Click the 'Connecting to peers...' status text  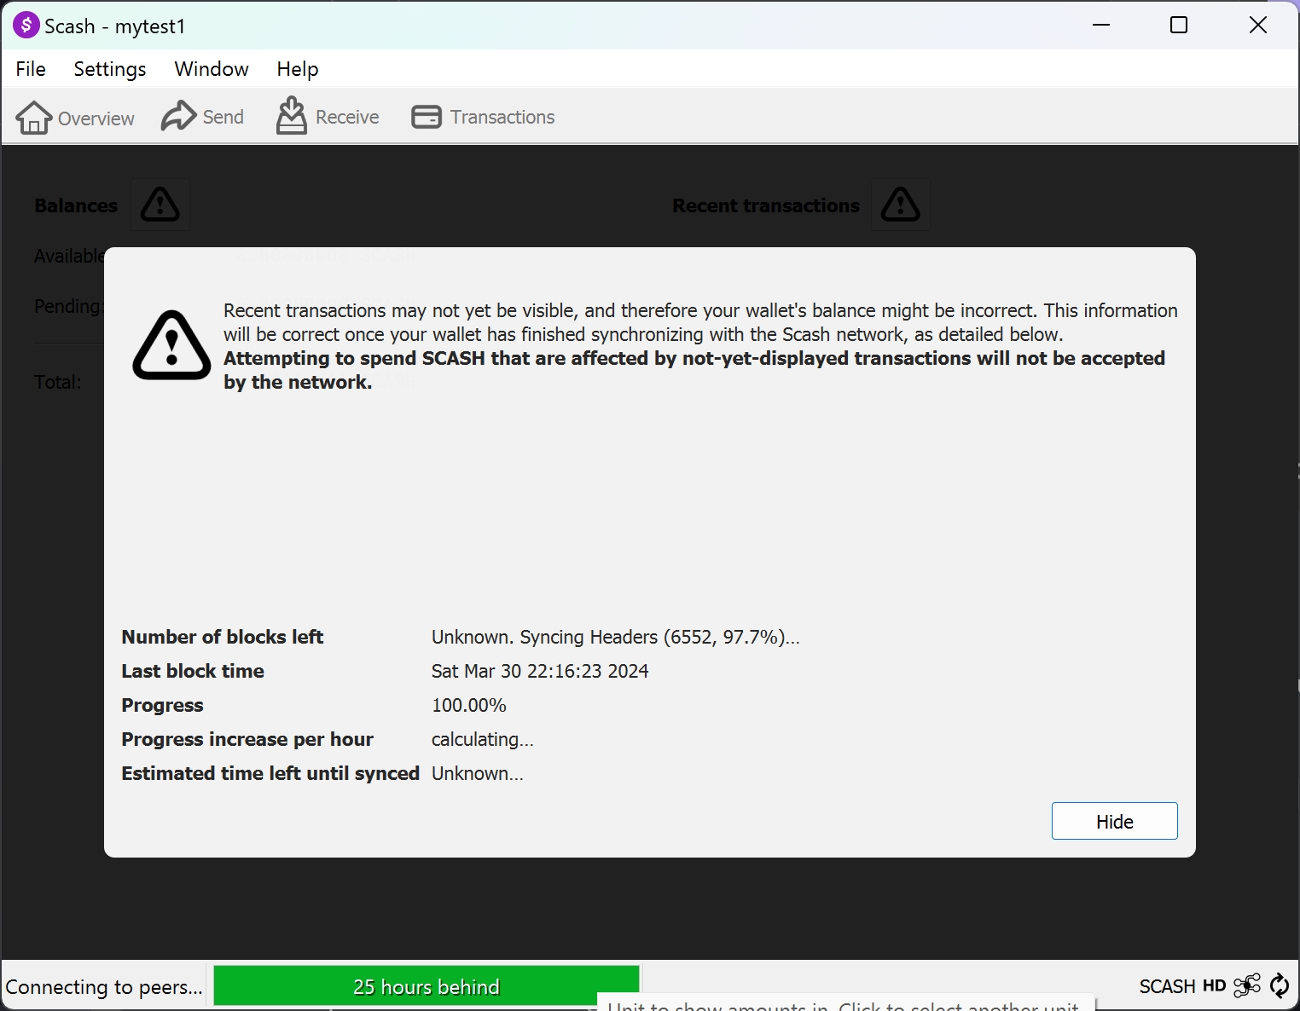(x=104, y=987)
